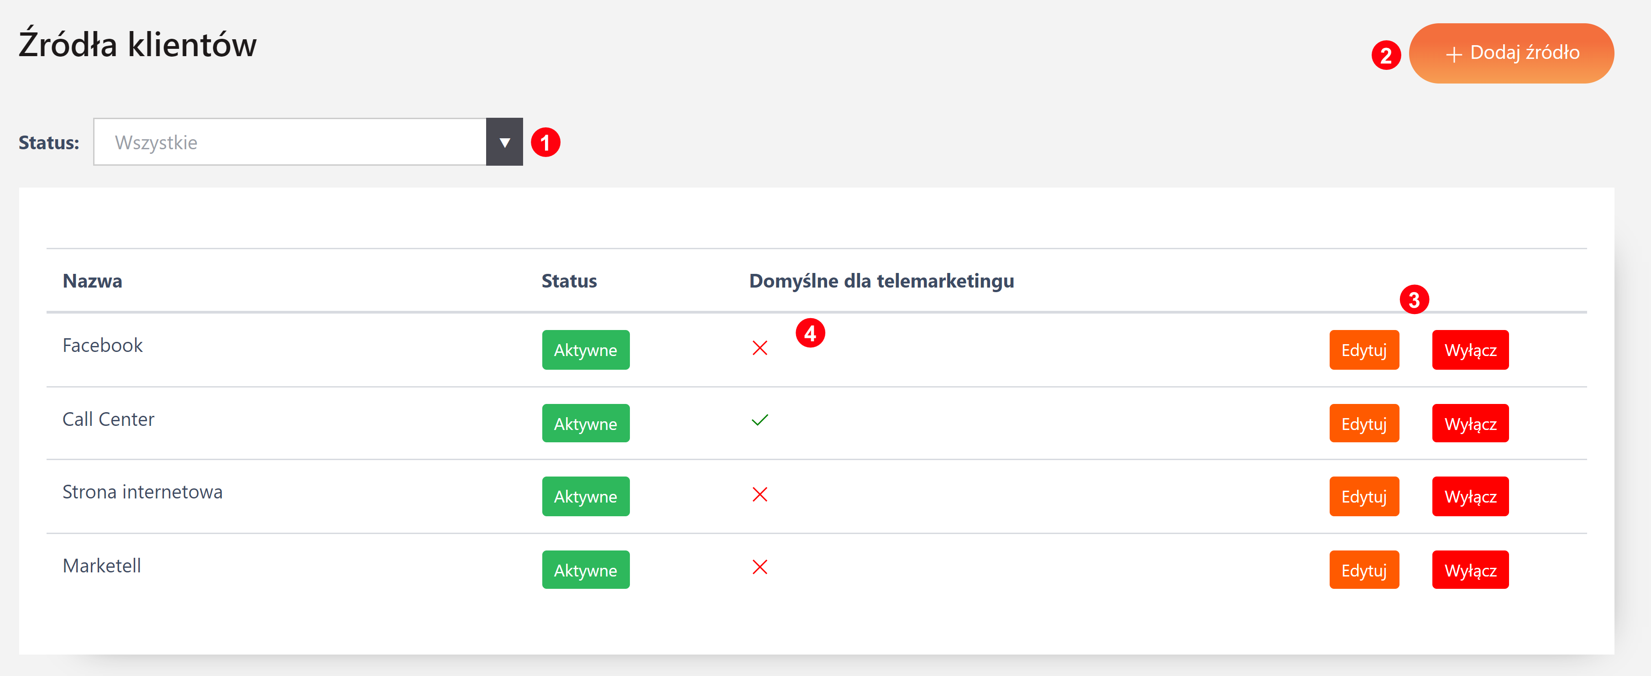Viewport: 1651px width, 676px height.
Task: Turn off the Marketell source
Action: (x=1470, y=570)
